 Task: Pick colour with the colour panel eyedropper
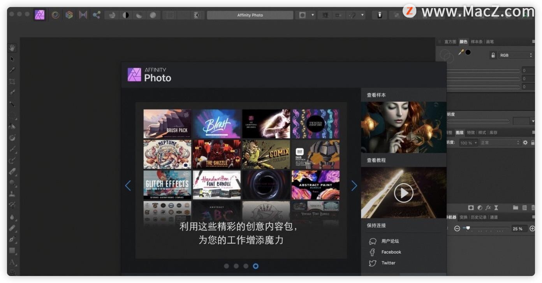point(461,52)
